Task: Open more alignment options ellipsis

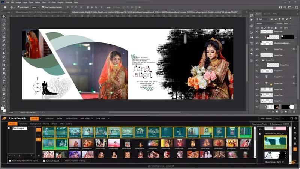Action: click(108, 7)
